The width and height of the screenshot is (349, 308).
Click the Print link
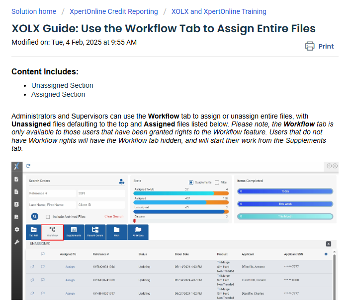[x=326, y=46]
